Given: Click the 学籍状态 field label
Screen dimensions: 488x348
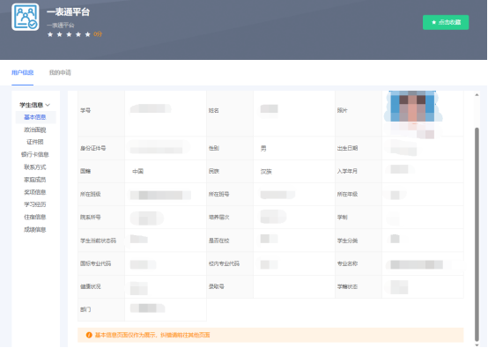Looking at the screenshot, I should click(x=347, y=286).
